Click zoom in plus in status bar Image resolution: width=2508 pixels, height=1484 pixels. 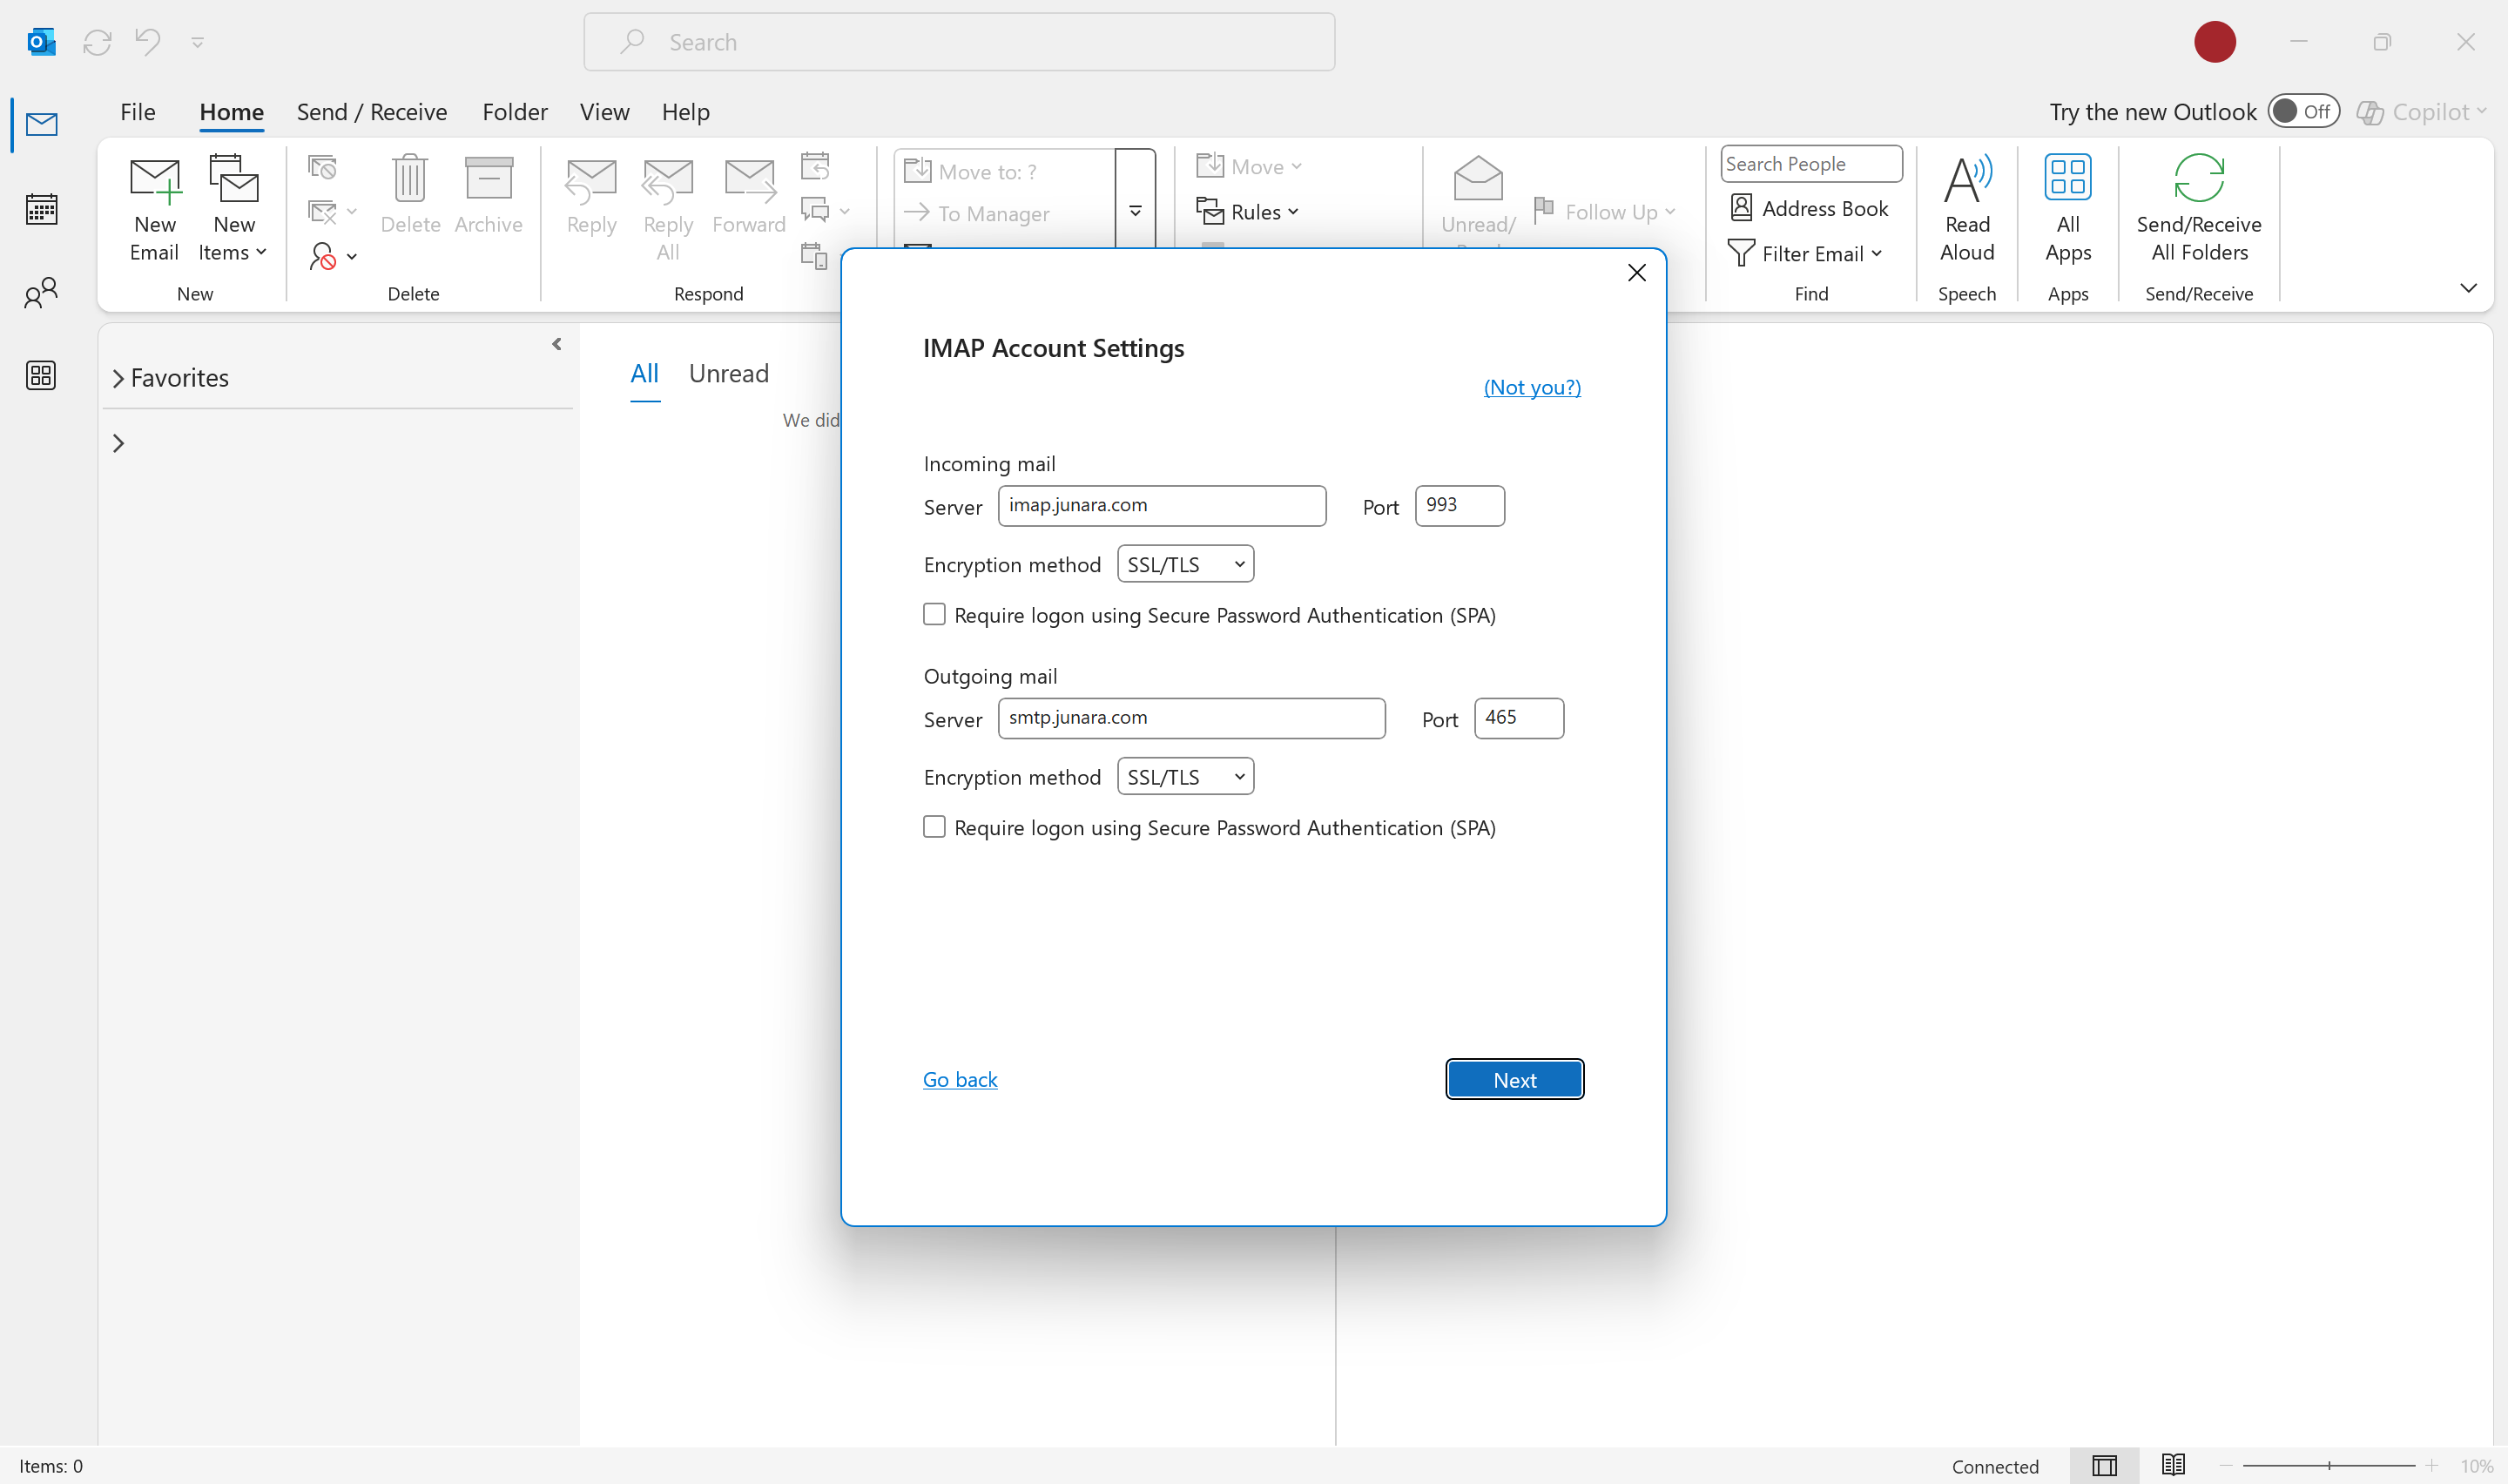2431,1466
